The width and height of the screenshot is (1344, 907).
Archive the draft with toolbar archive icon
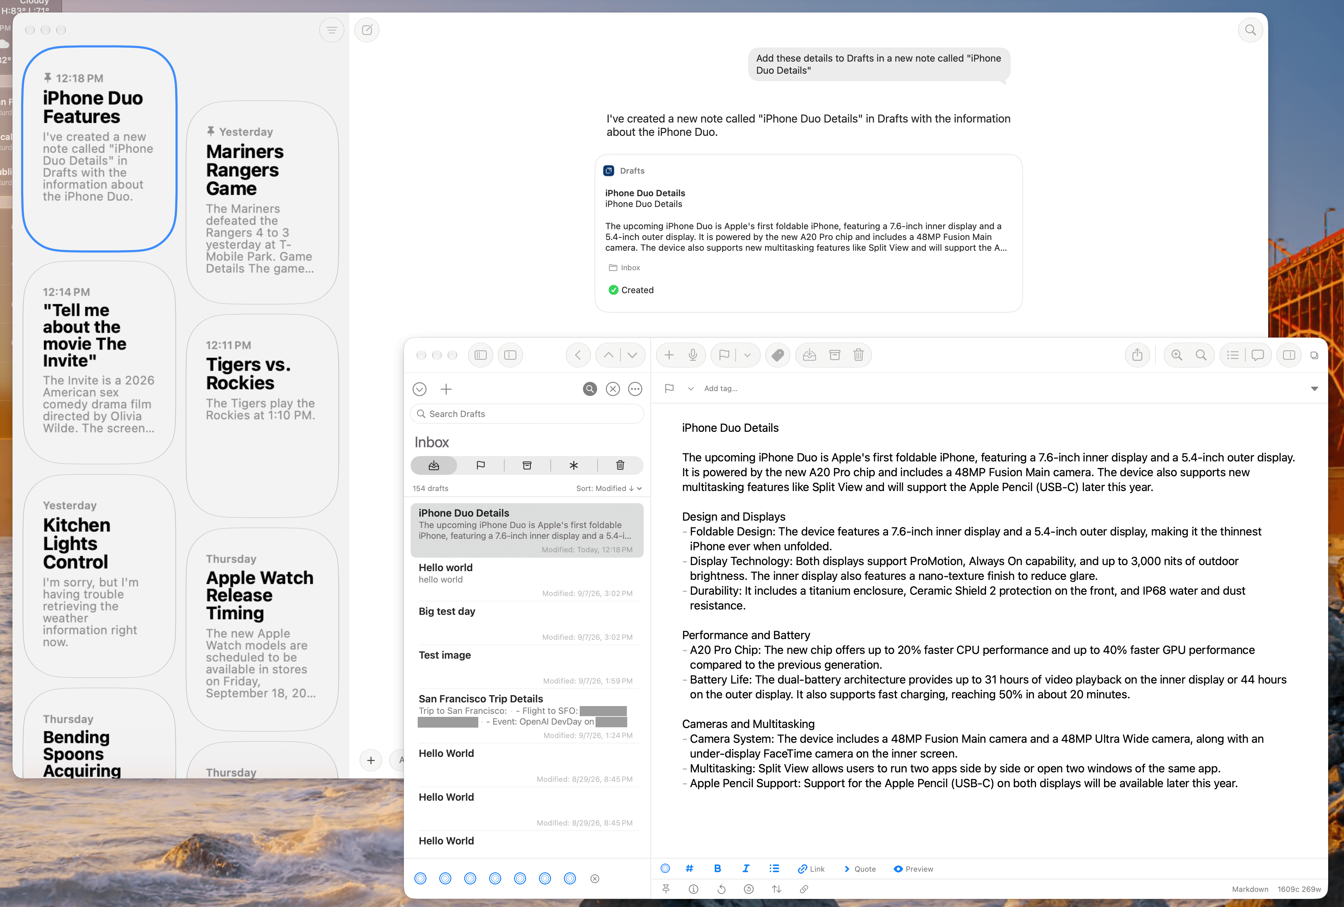coord(834,355)
